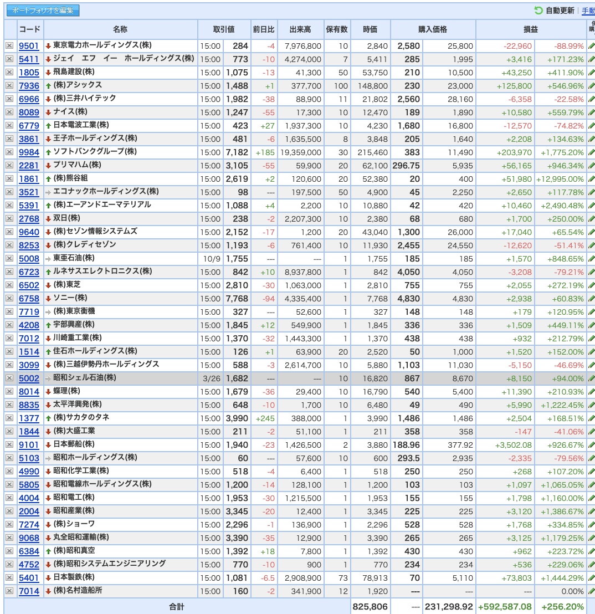Click the volume value 19,359,000
The height and width of the screenshot is (614, 595).
pyautogui.click(x=301, y=152)
